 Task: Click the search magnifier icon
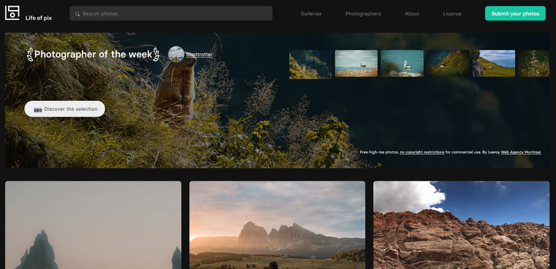[78, 13]
